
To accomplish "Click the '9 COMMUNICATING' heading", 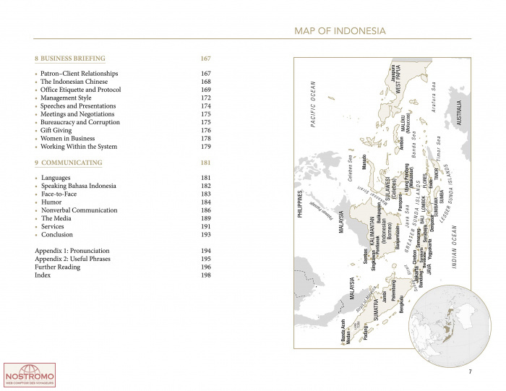I will (69, 163).
